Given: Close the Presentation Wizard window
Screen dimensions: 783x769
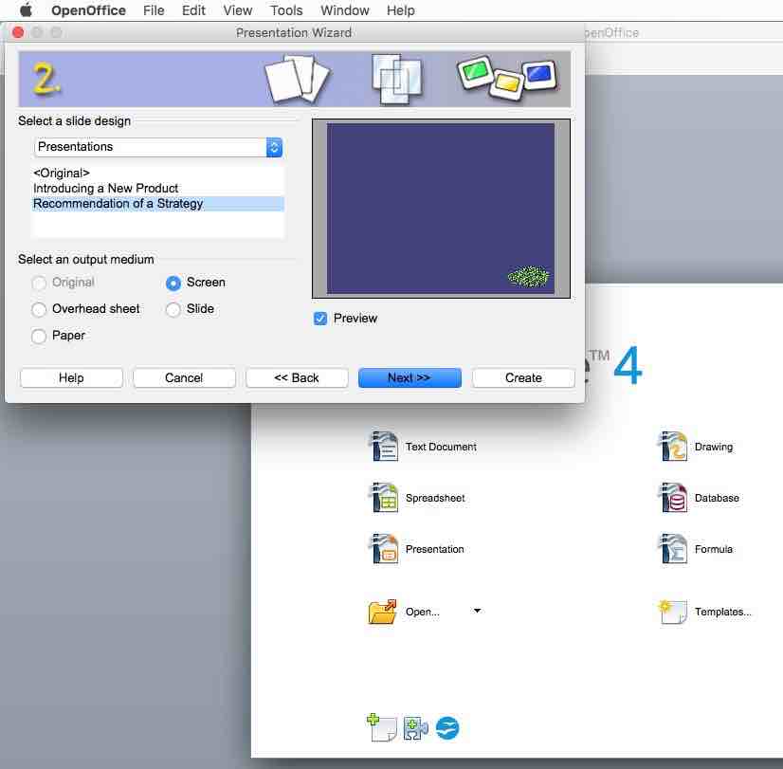Looking at the screenshot, I should point(18,32).
